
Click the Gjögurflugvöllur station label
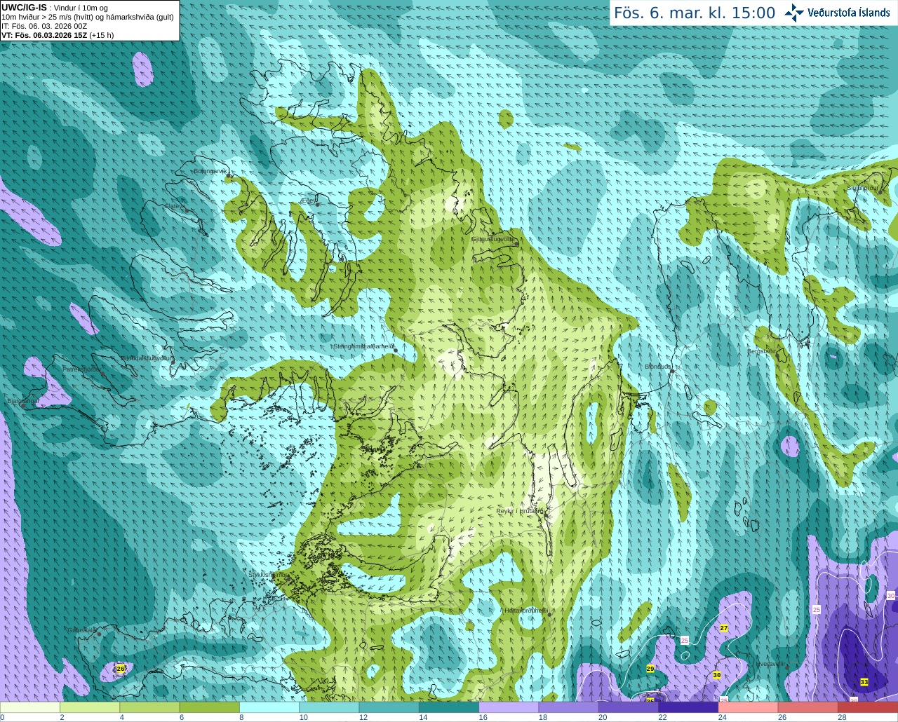click(493, 239)
